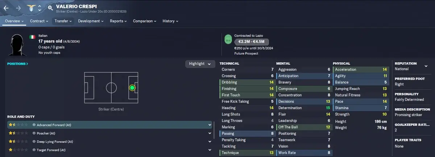Image resolution: width=435 pixels, height=157 pixels.
Task: Open the Highlight dropdown
Action: (200, 64)
